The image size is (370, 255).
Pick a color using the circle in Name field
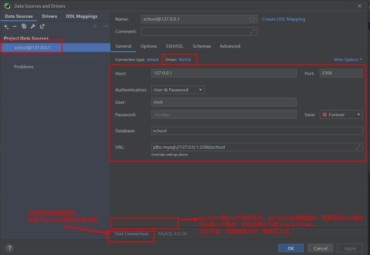pyautogui.click(x=252, y=19)
